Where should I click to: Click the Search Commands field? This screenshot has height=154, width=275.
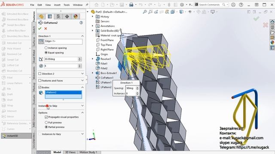(210, 5)
